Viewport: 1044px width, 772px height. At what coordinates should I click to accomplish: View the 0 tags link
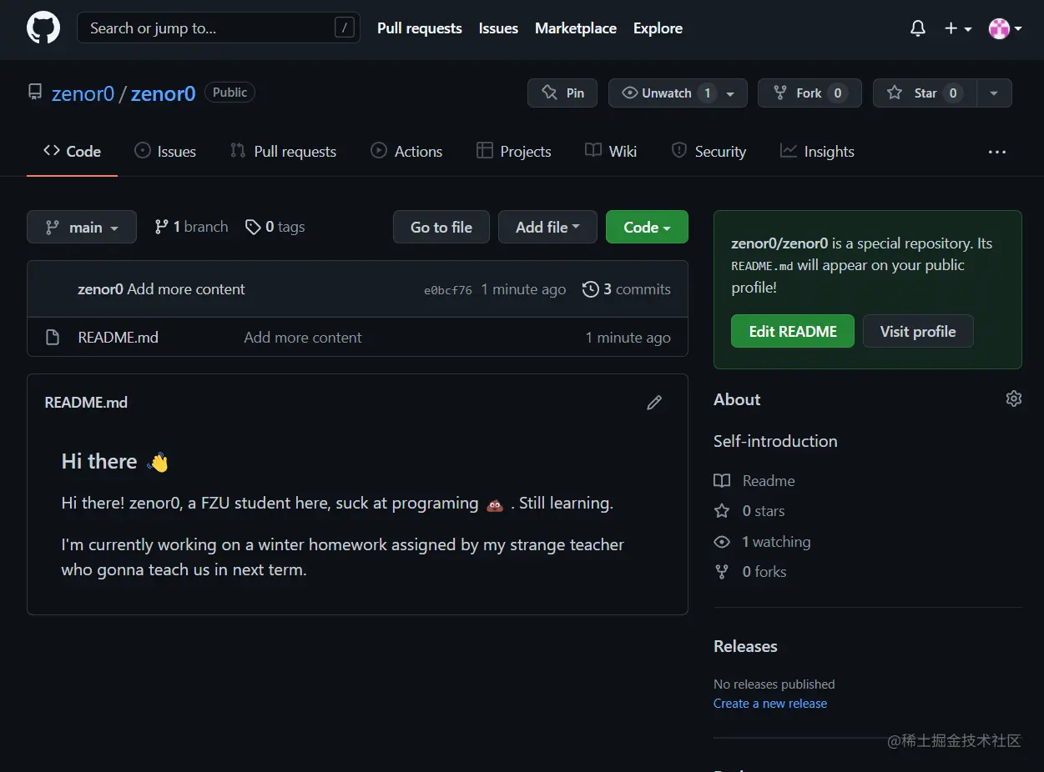click(x=275, y=227)
